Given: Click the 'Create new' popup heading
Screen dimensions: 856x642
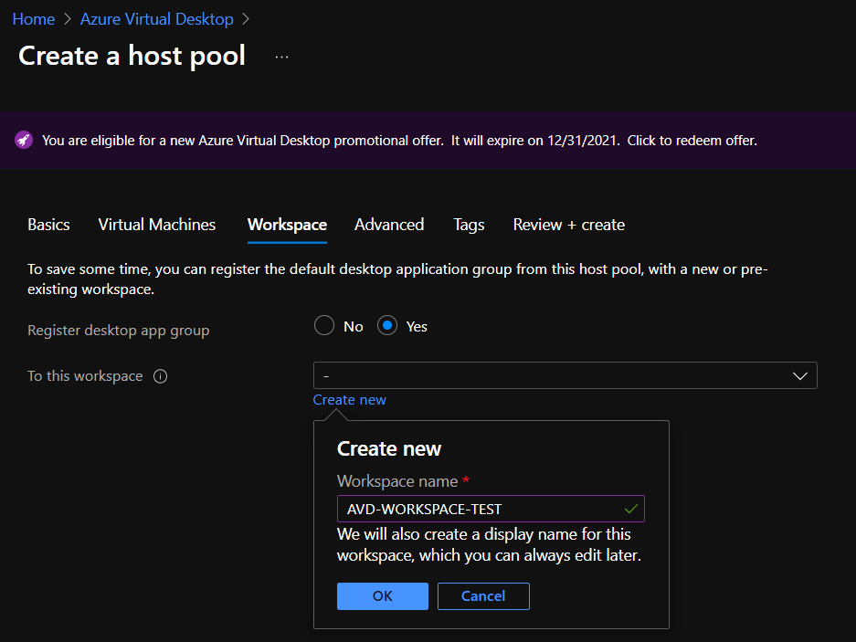Looking at the screenshot, I should point(388,448).
